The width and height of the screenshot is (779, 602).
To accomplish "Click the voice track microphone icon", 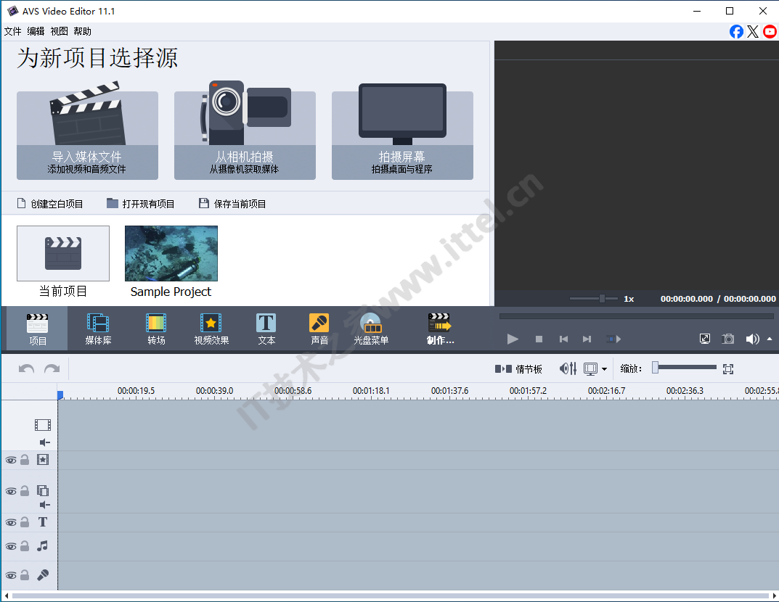I will pyautogui.click(x=43, y=575).
